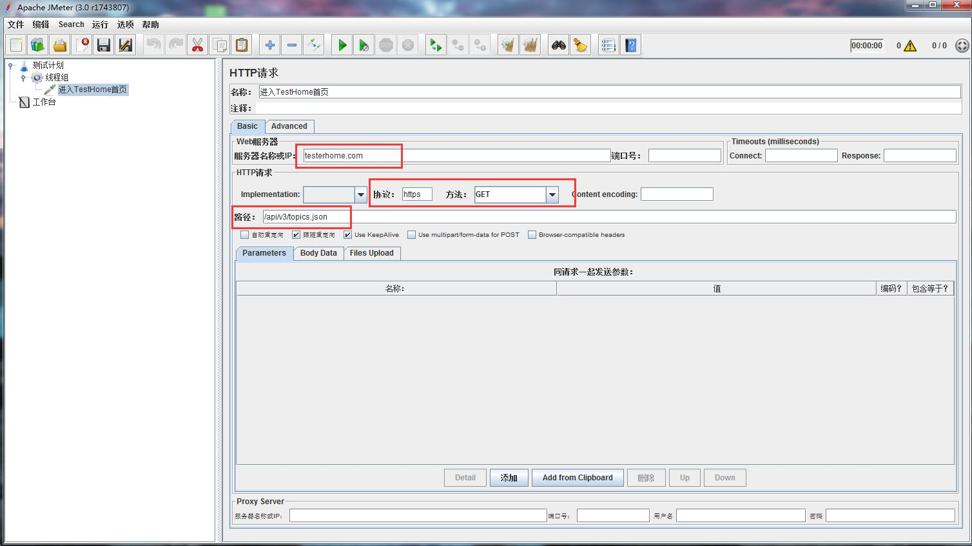The width and height of the screenshot is (972, 546).
Task: Click the 名称 field with 进入TestHome首页
Action: 609,92
